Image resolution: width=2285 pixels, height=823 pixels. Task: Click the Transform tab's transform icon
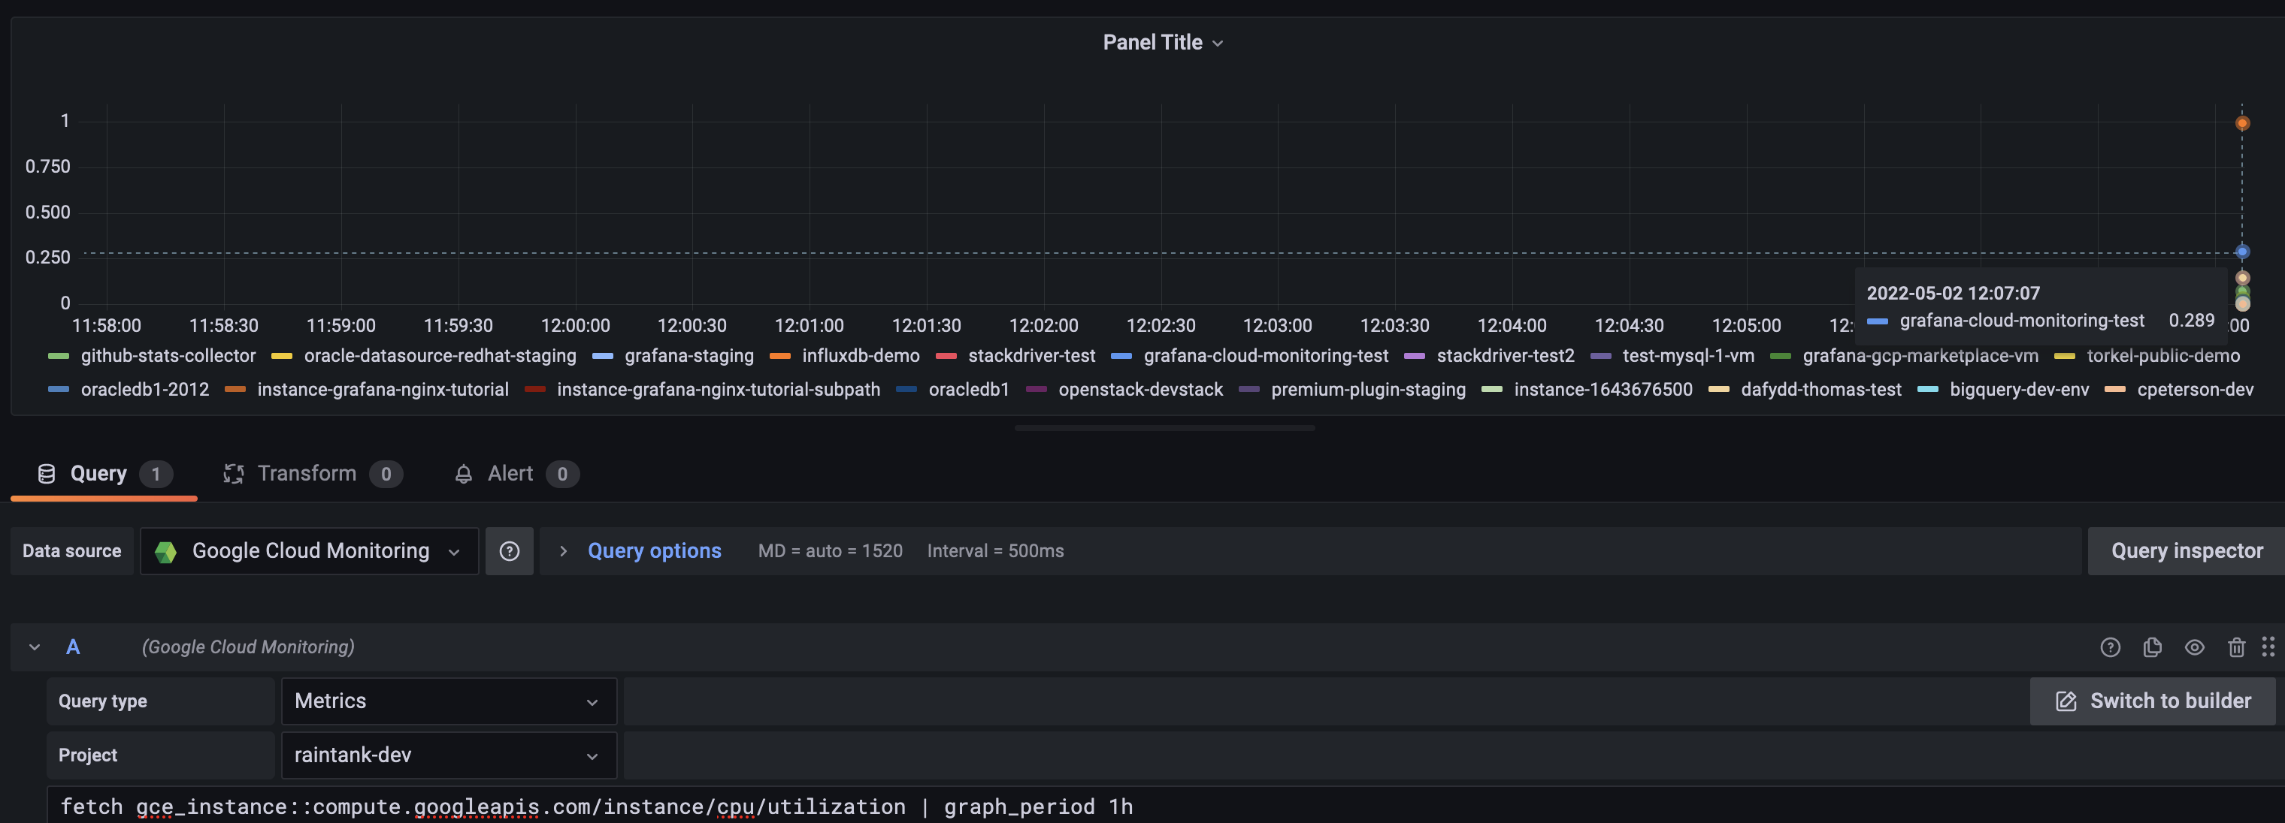point(233,473)
